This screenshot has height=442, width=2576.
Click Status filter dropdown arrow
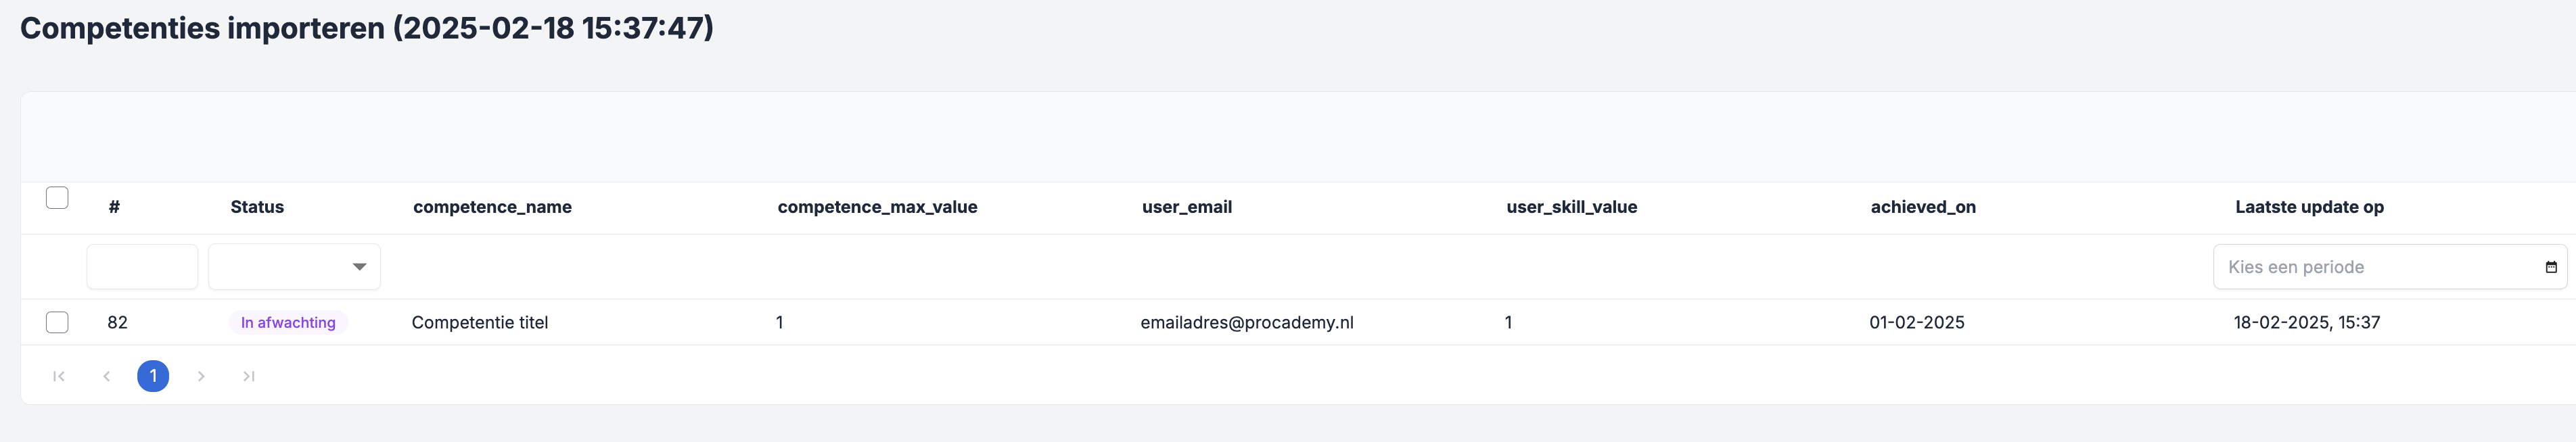360,267
